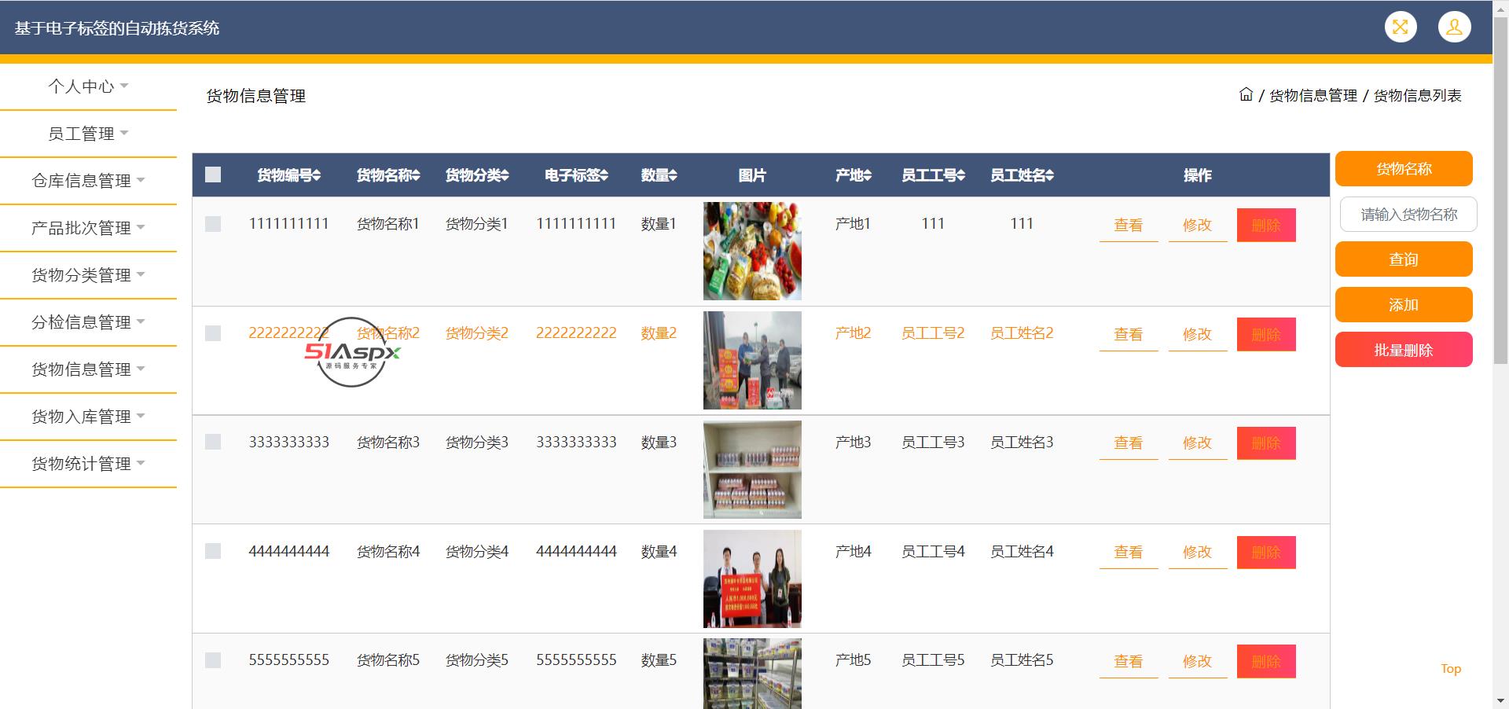The height and width of the screenshot is (709, 1509).
Task: Sort by 产地 column sort icon
Action: 868,175
